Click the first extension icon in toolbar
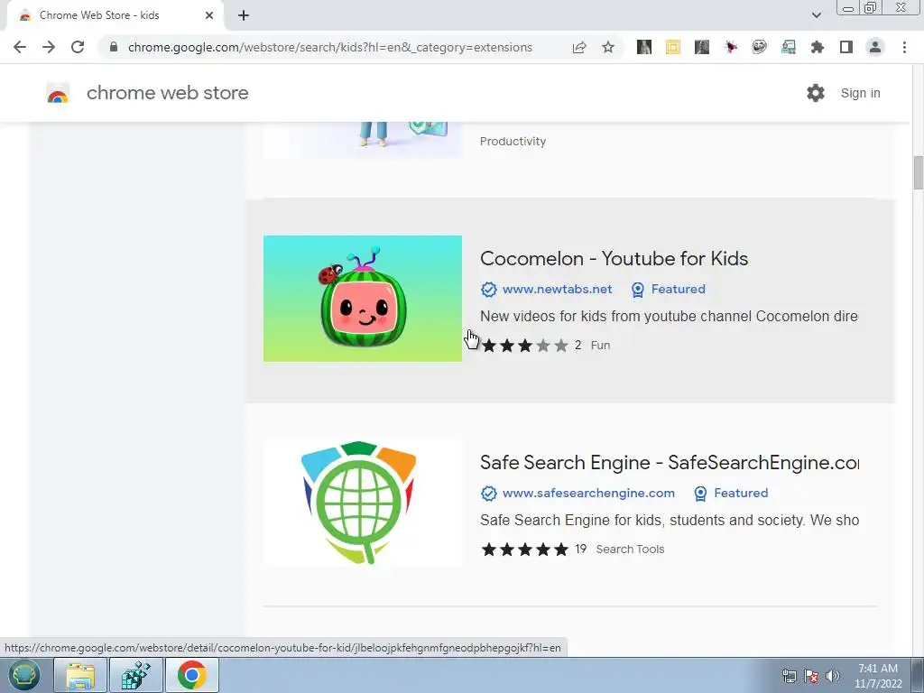The image size is (924, 693). tap(644, 47)
